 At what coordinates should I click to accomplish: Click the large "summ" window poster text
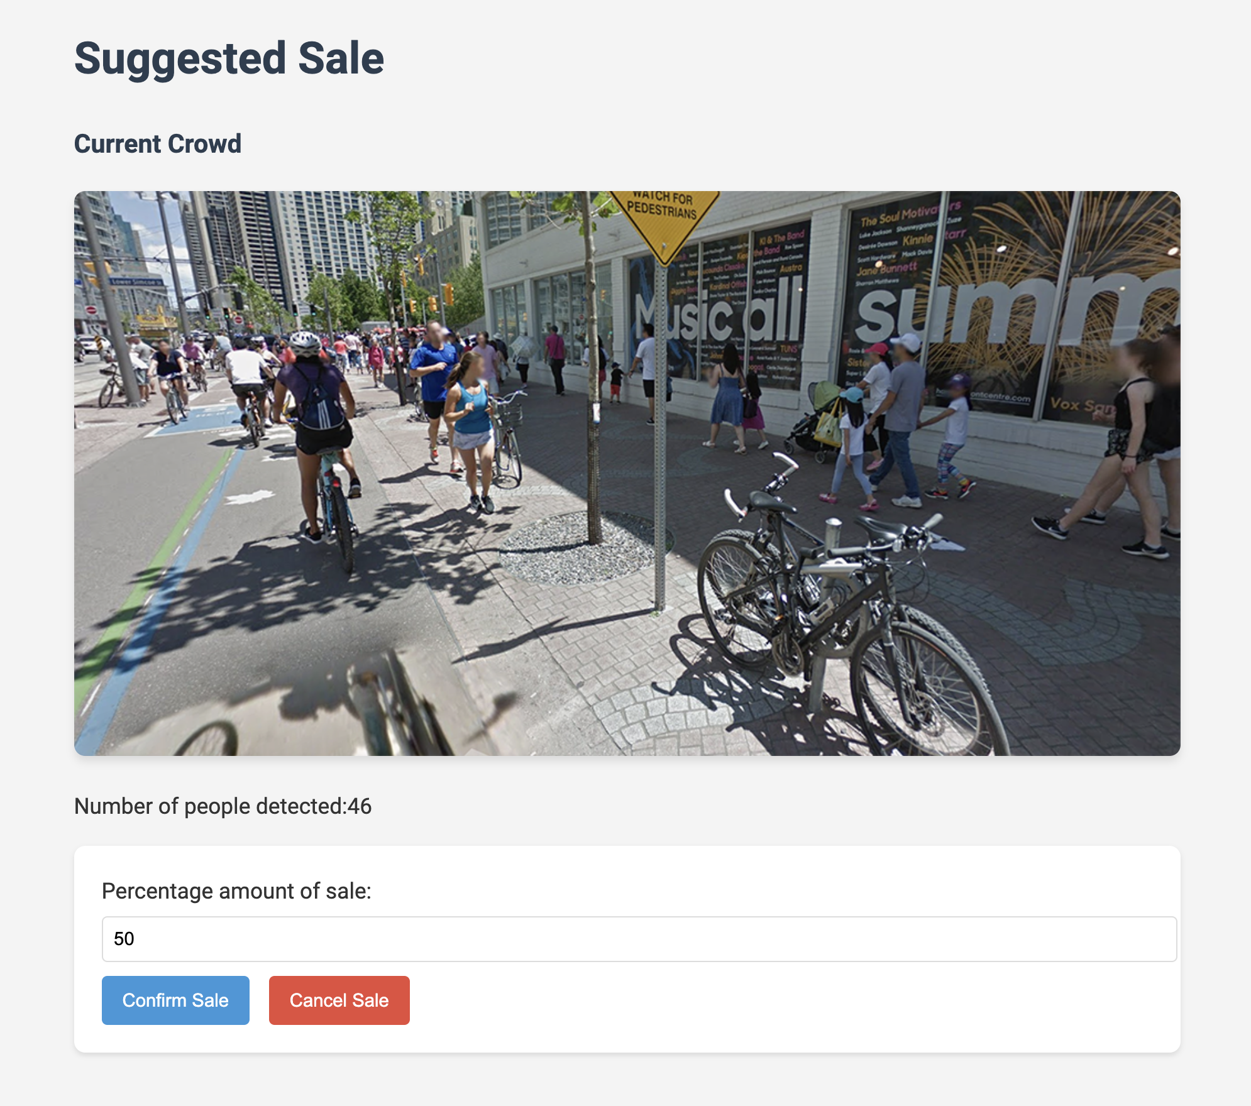pyautogui.click(x=1012, y=308)
